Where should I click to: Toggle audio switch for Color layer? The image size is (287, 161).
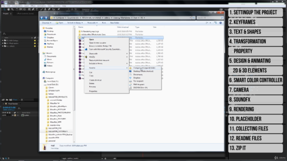click(x=5, y=115)
